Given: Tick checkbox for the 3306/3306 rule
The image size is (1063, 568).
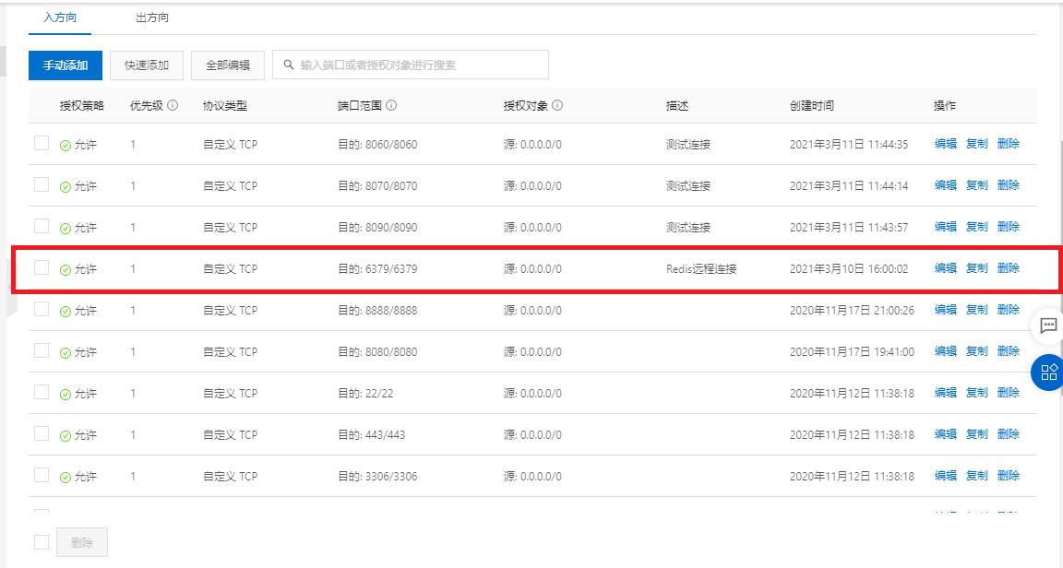Looking at the screenshot, I should point(42,475).
